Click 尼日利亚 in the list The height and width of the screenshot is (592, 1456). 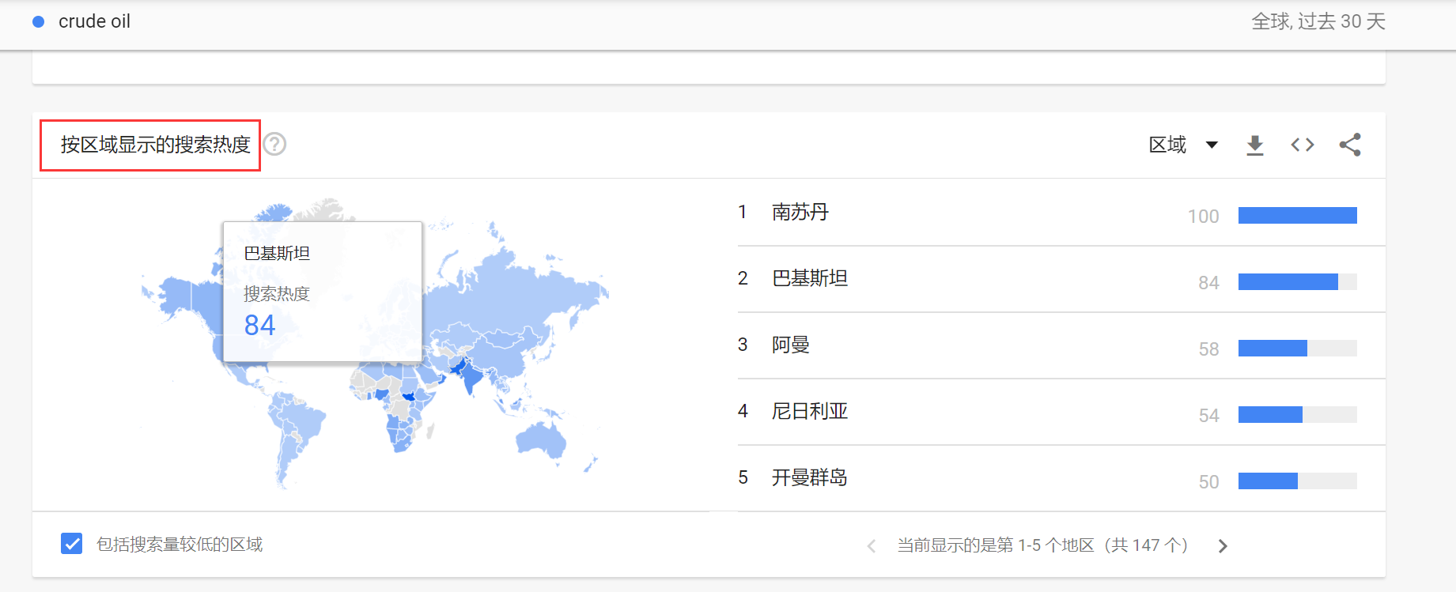pos(809,411)
